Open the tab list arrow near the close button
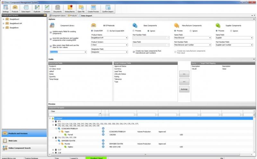Image resolution: width=257 pixels, height=159 pixels. coord(252,15)
